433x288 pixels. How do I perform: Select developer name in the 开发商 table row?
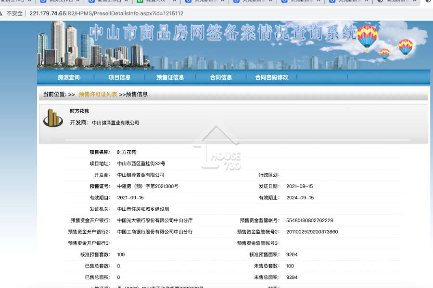point(140,175)
